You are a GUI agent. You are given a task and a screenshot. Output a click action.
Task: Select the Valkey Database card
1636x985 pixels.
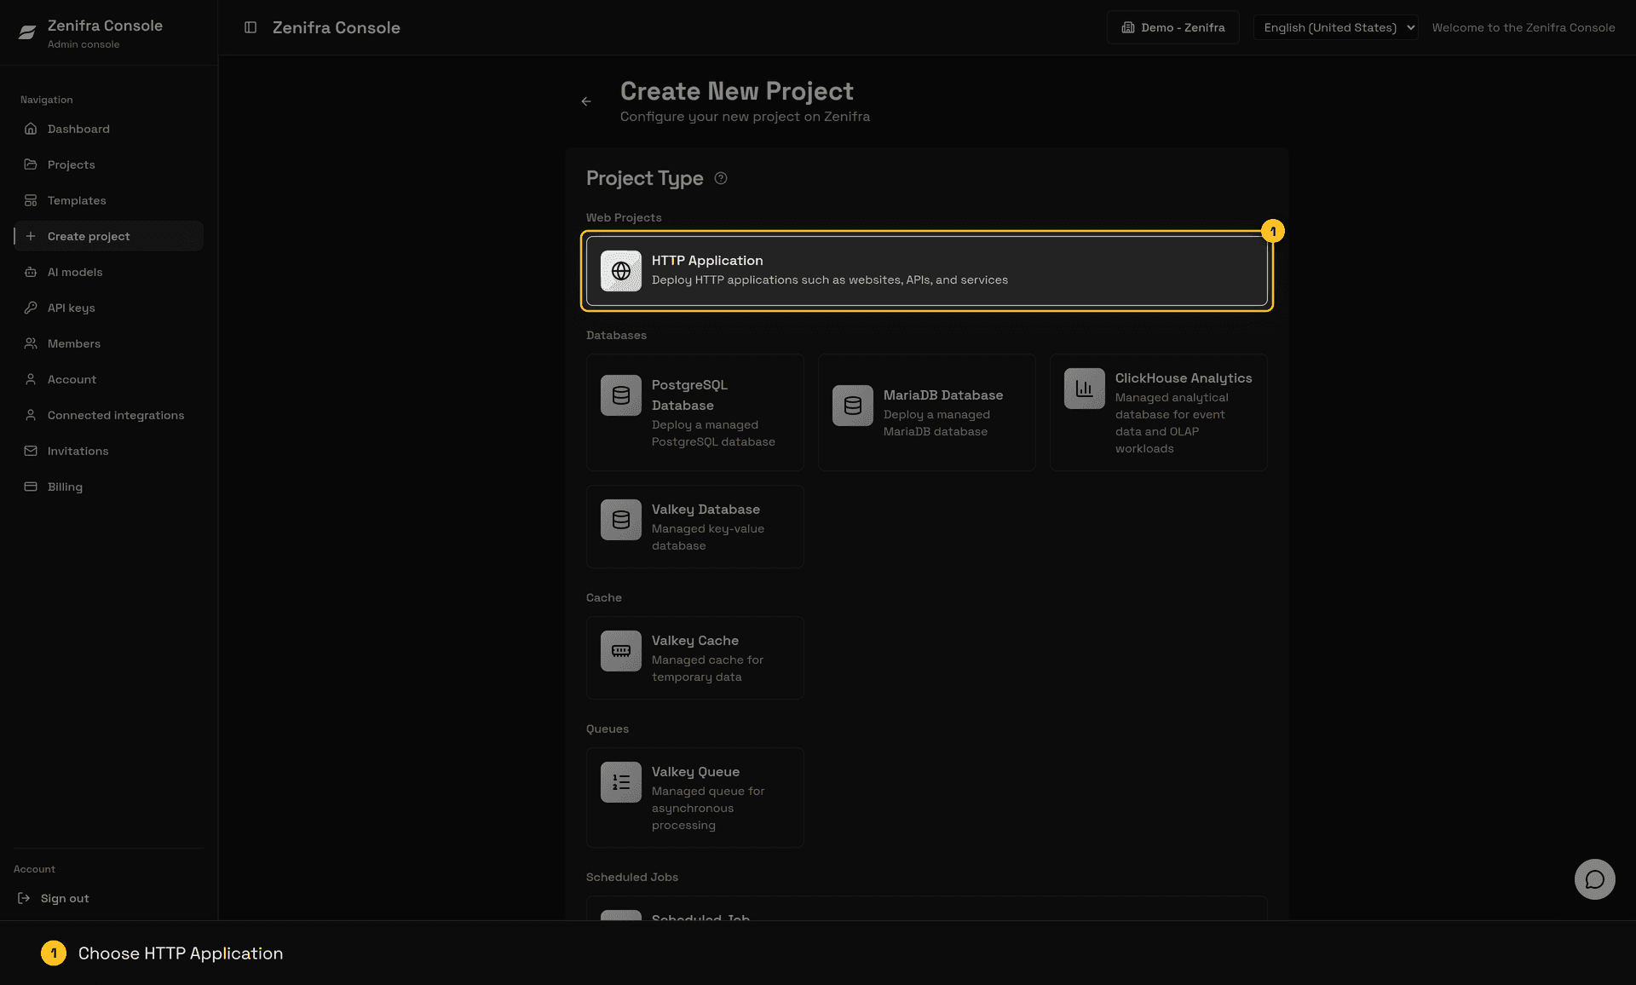(x=695, y=527)
